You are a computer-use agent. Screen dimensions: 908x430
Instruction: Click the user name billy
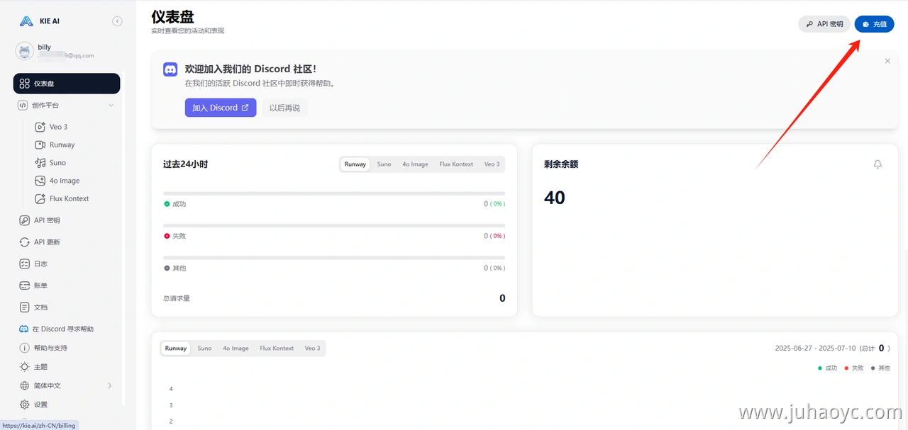[x=45, y=47]
